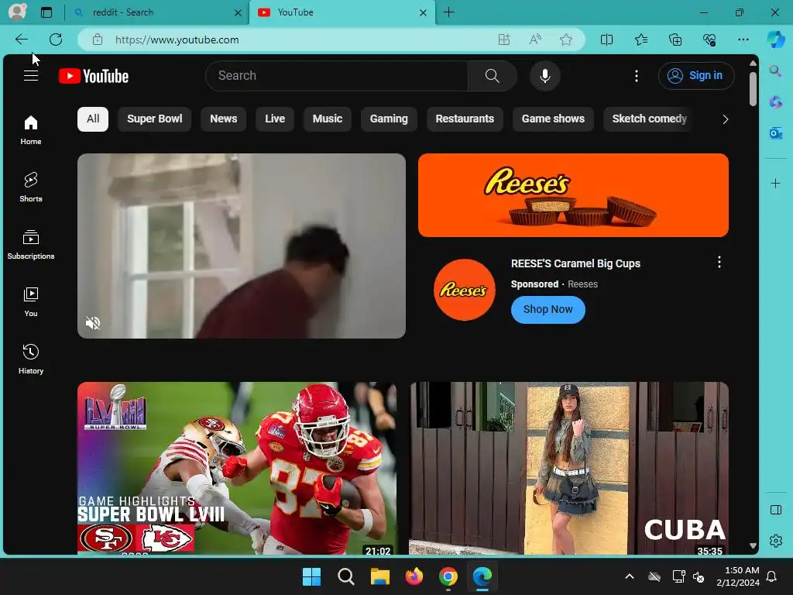Viewport: 793px width, 595px height.
Task: Open YouTube settings three-dot menu
Action: click(x=637, y=76)
